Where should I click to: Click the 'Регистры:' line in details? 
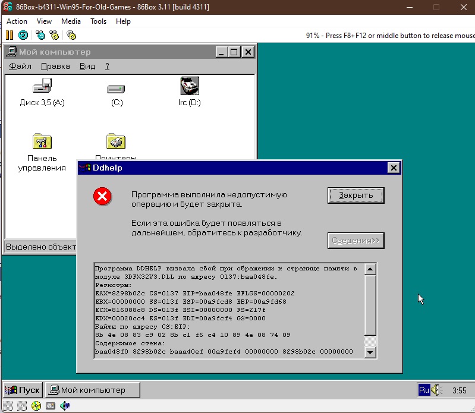pos(114,285)
